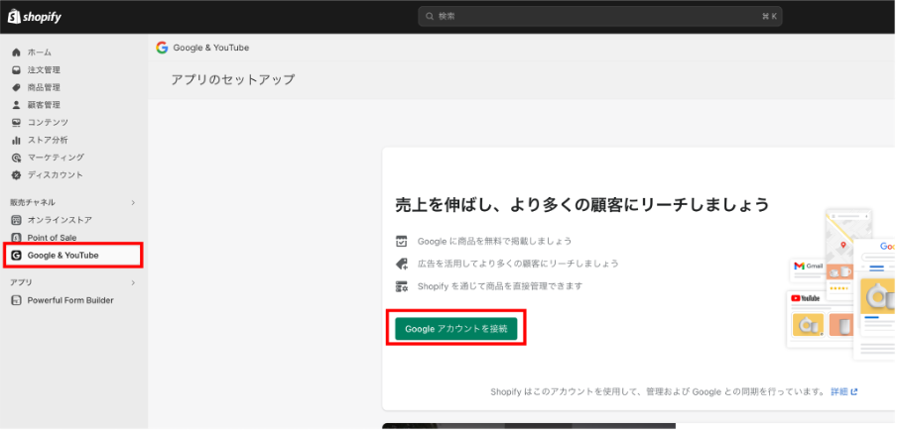Click the YouTube card in illustration

(x=821, y=319)
